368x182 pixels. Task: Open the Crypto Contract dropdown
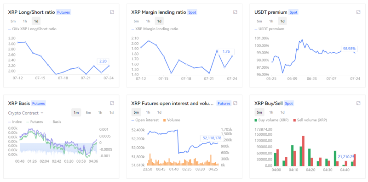[x=26, y=113]
